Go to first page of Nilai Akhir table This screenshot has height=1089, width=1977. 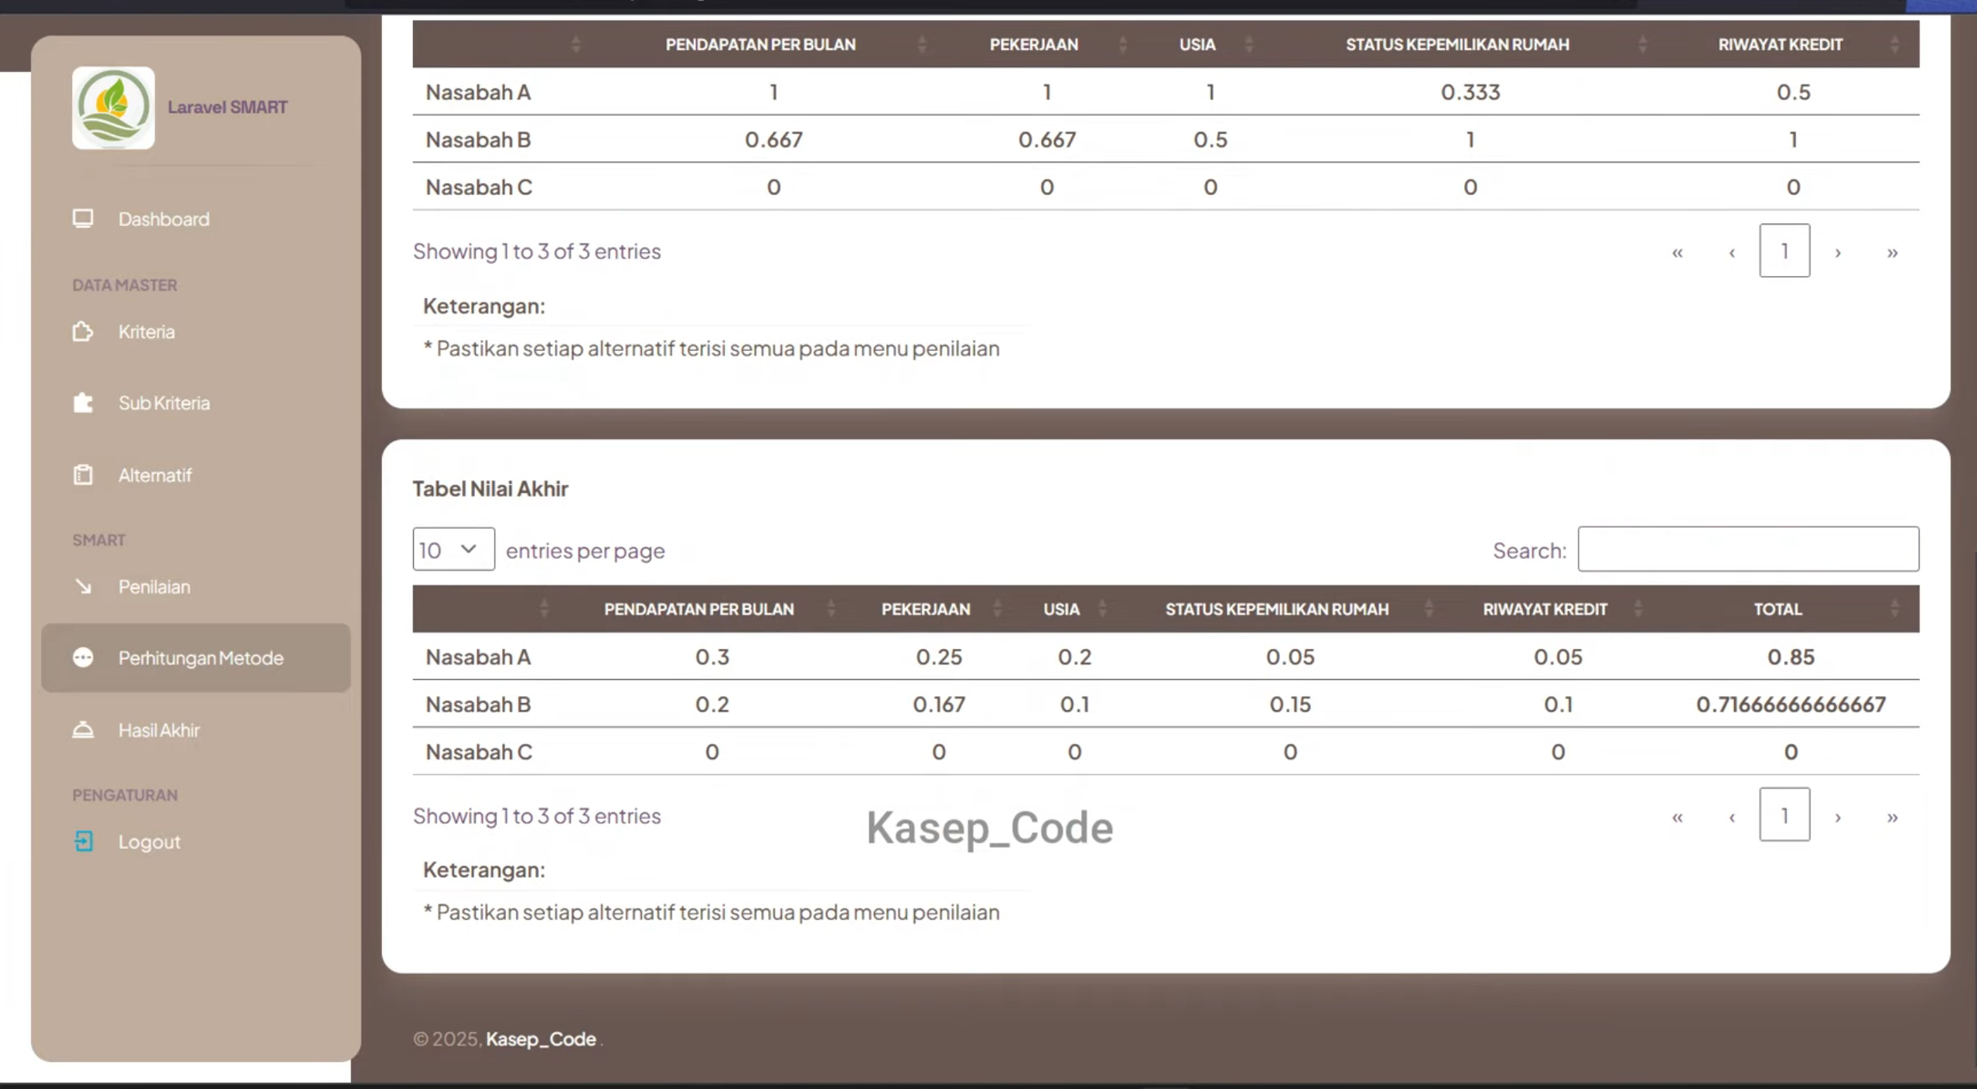coord(1677,816)
